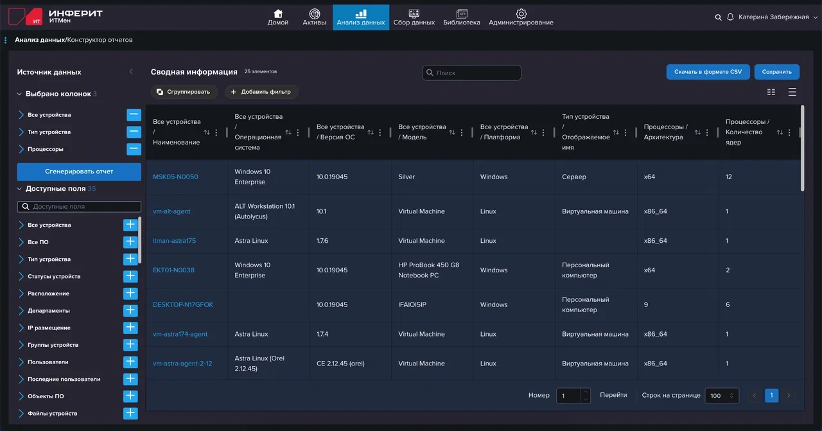This screenshot has width=822, height=431.
Task: Remove Тип устройства from selected columns
Action: point(134,132)
